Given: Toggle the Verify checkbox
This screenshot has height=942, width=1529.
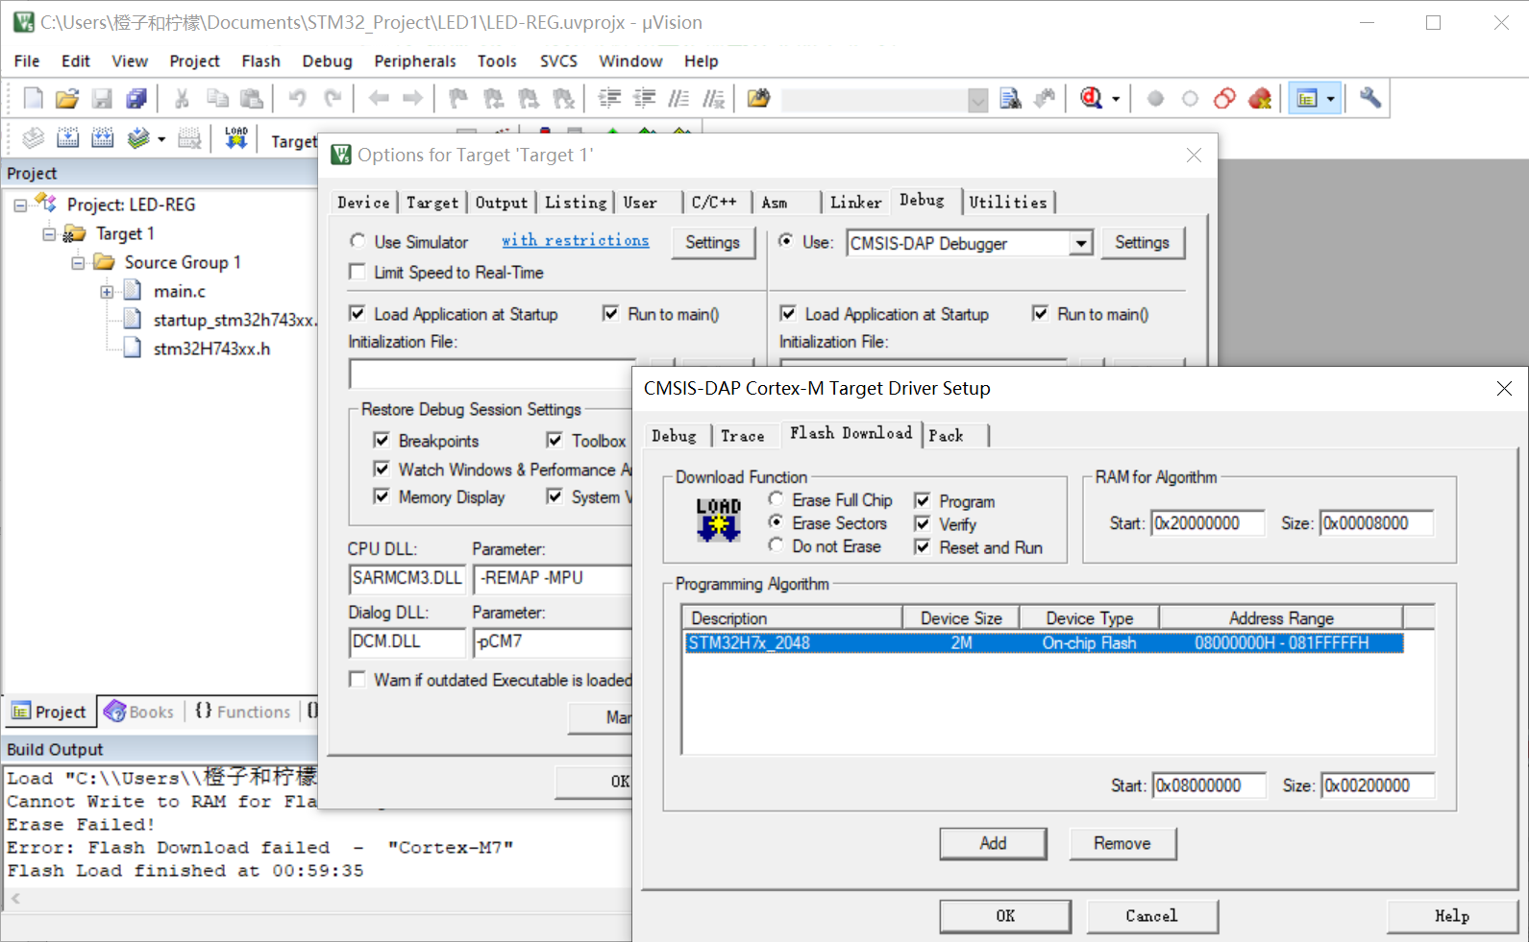Looking at the screenshot, I should (x=923, y=523).
